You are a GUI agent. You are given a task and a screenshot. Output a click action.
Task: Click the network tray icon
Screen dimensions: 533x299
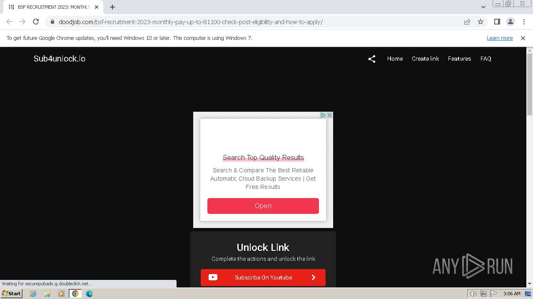(483, 294)
